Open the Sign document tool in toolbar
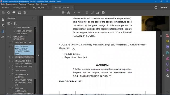Viewport: 170px width, 95px height. [x=98, y=13]
